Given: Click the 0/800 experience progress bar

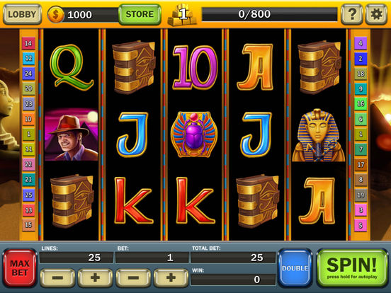Looking at the screenshot, I should point(270,14).
